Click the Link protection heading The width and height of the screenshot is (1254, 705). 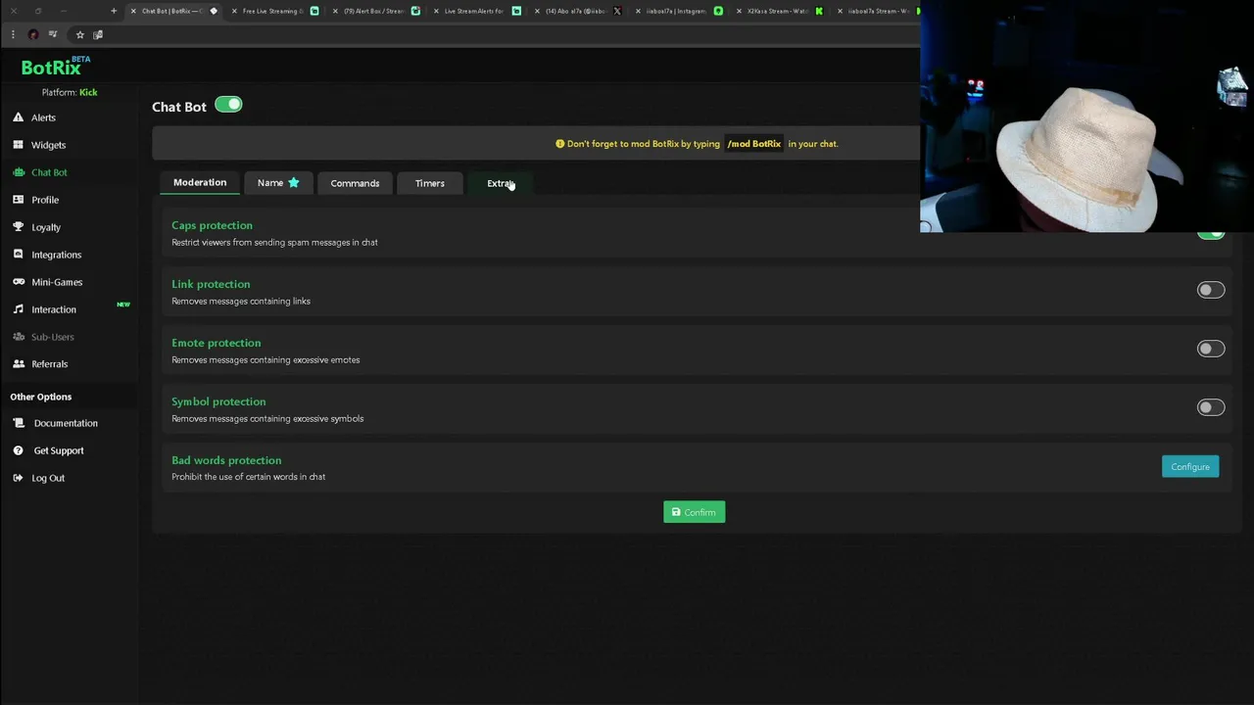(211, 284)
